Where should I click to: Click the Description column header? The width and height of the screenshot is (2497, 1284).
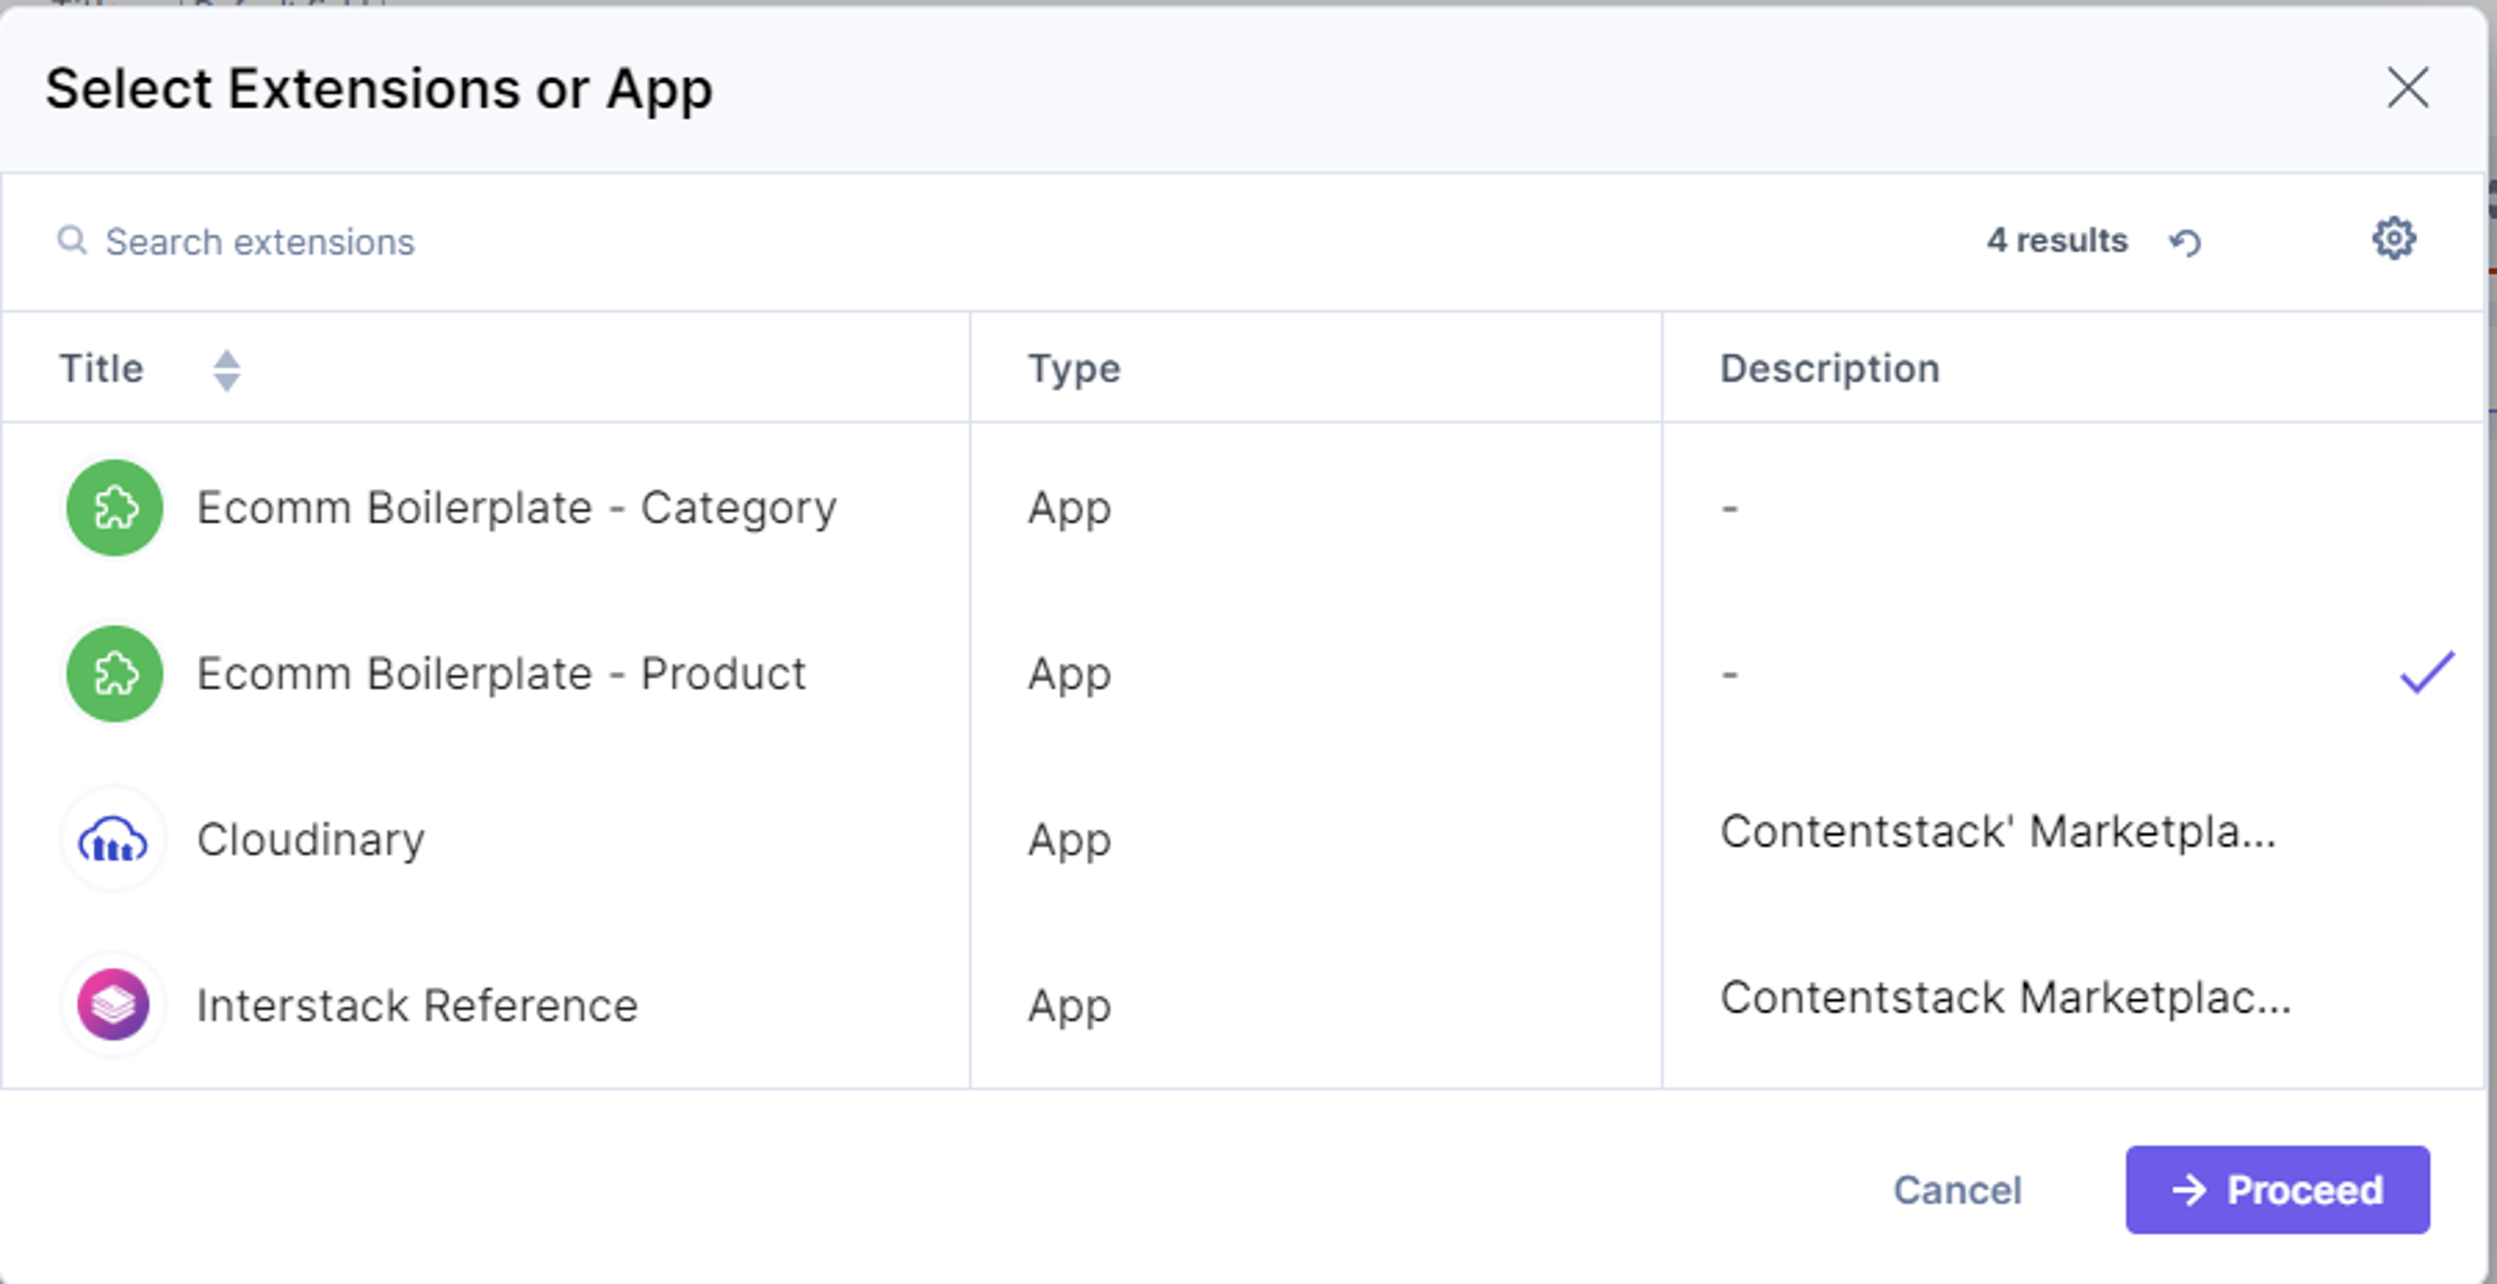pos(1829,369)
